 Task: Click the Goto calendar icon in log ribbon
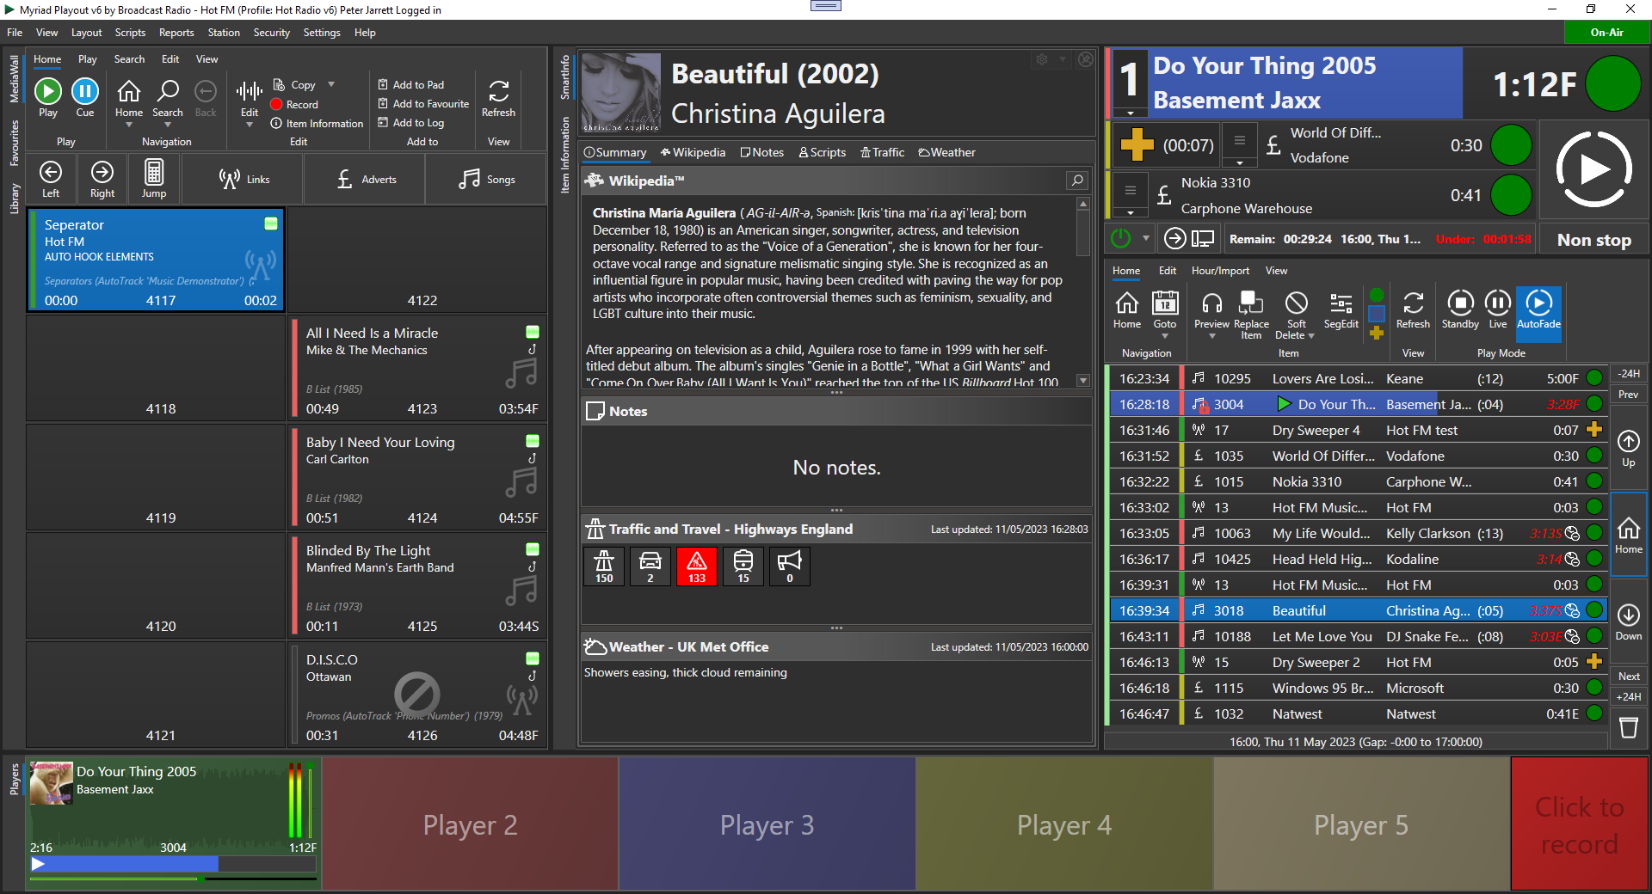1165,303
